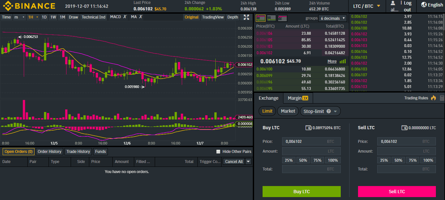
Task: Select the 0.006106 sell order row
Action: pos(301,33)
